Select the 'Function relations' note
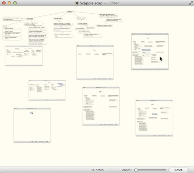Viewport: 194px width, 173px height. click(x=80, y=29)
